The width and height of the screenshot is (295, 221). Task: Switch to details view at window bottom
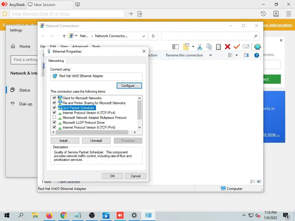[253, 181]
